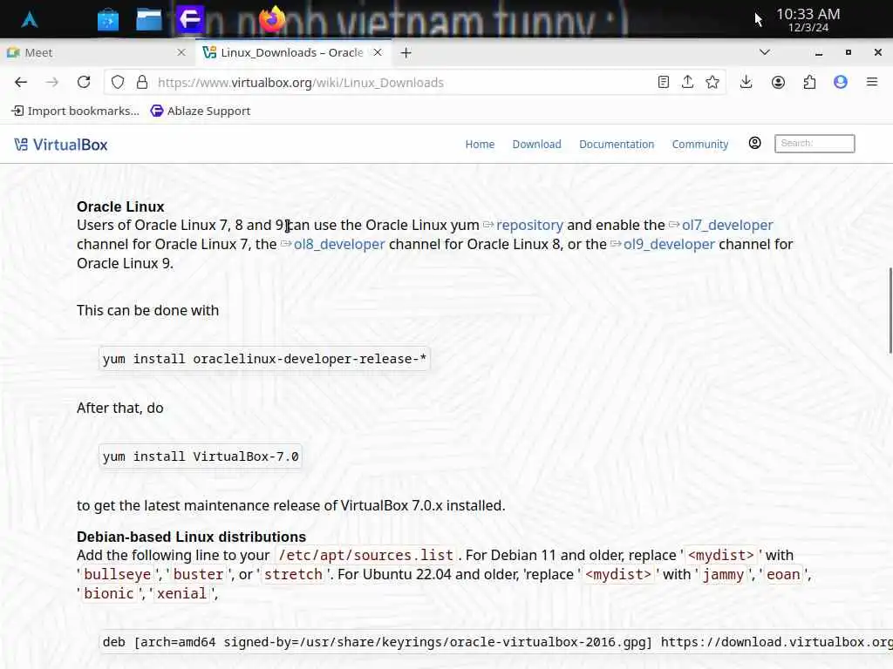Image resolution: width=893 pixels, height=669 pixels.
Task: Open the purple F app on taskbar
Action: 189,19
